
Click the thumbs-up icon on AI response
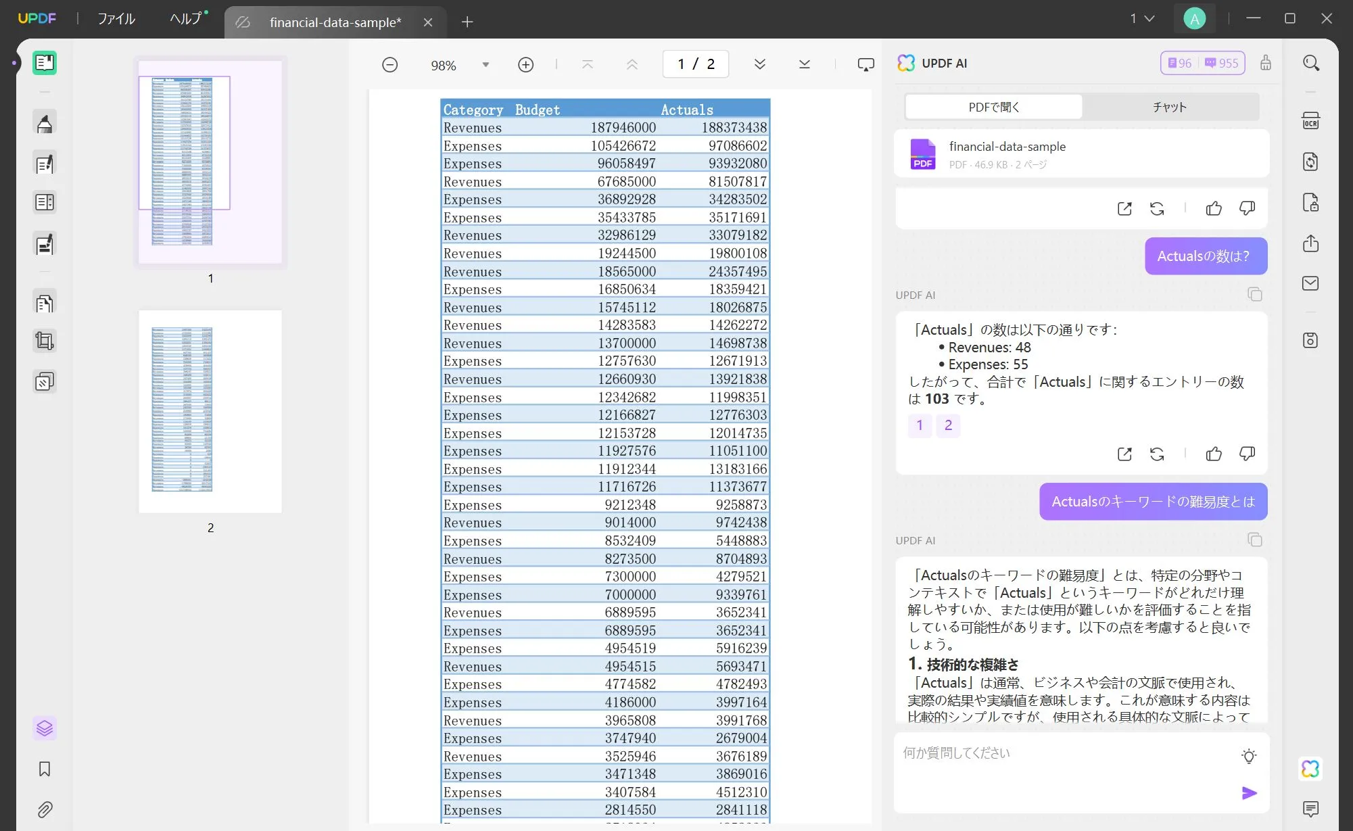tap(1215, 453)
